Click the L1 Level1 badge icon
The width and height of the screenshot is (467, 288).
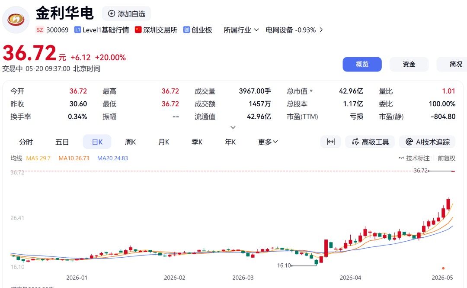[x=77, y=30]
